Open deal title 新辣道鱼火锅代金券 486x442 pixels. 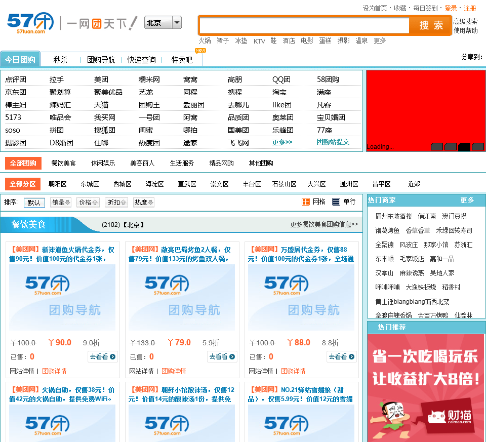point(62,254)
